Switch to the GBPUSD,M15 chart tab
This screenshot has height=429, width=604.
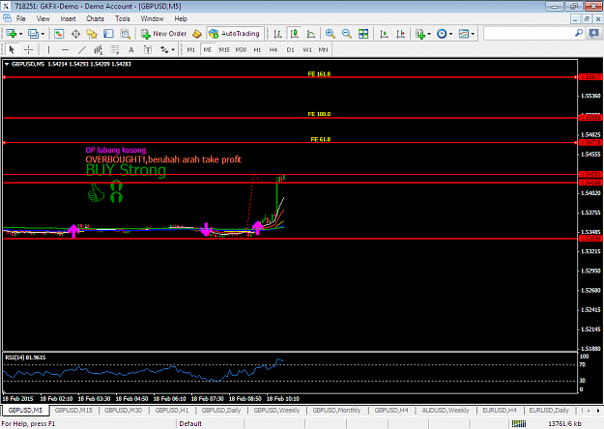coord(73,410)
